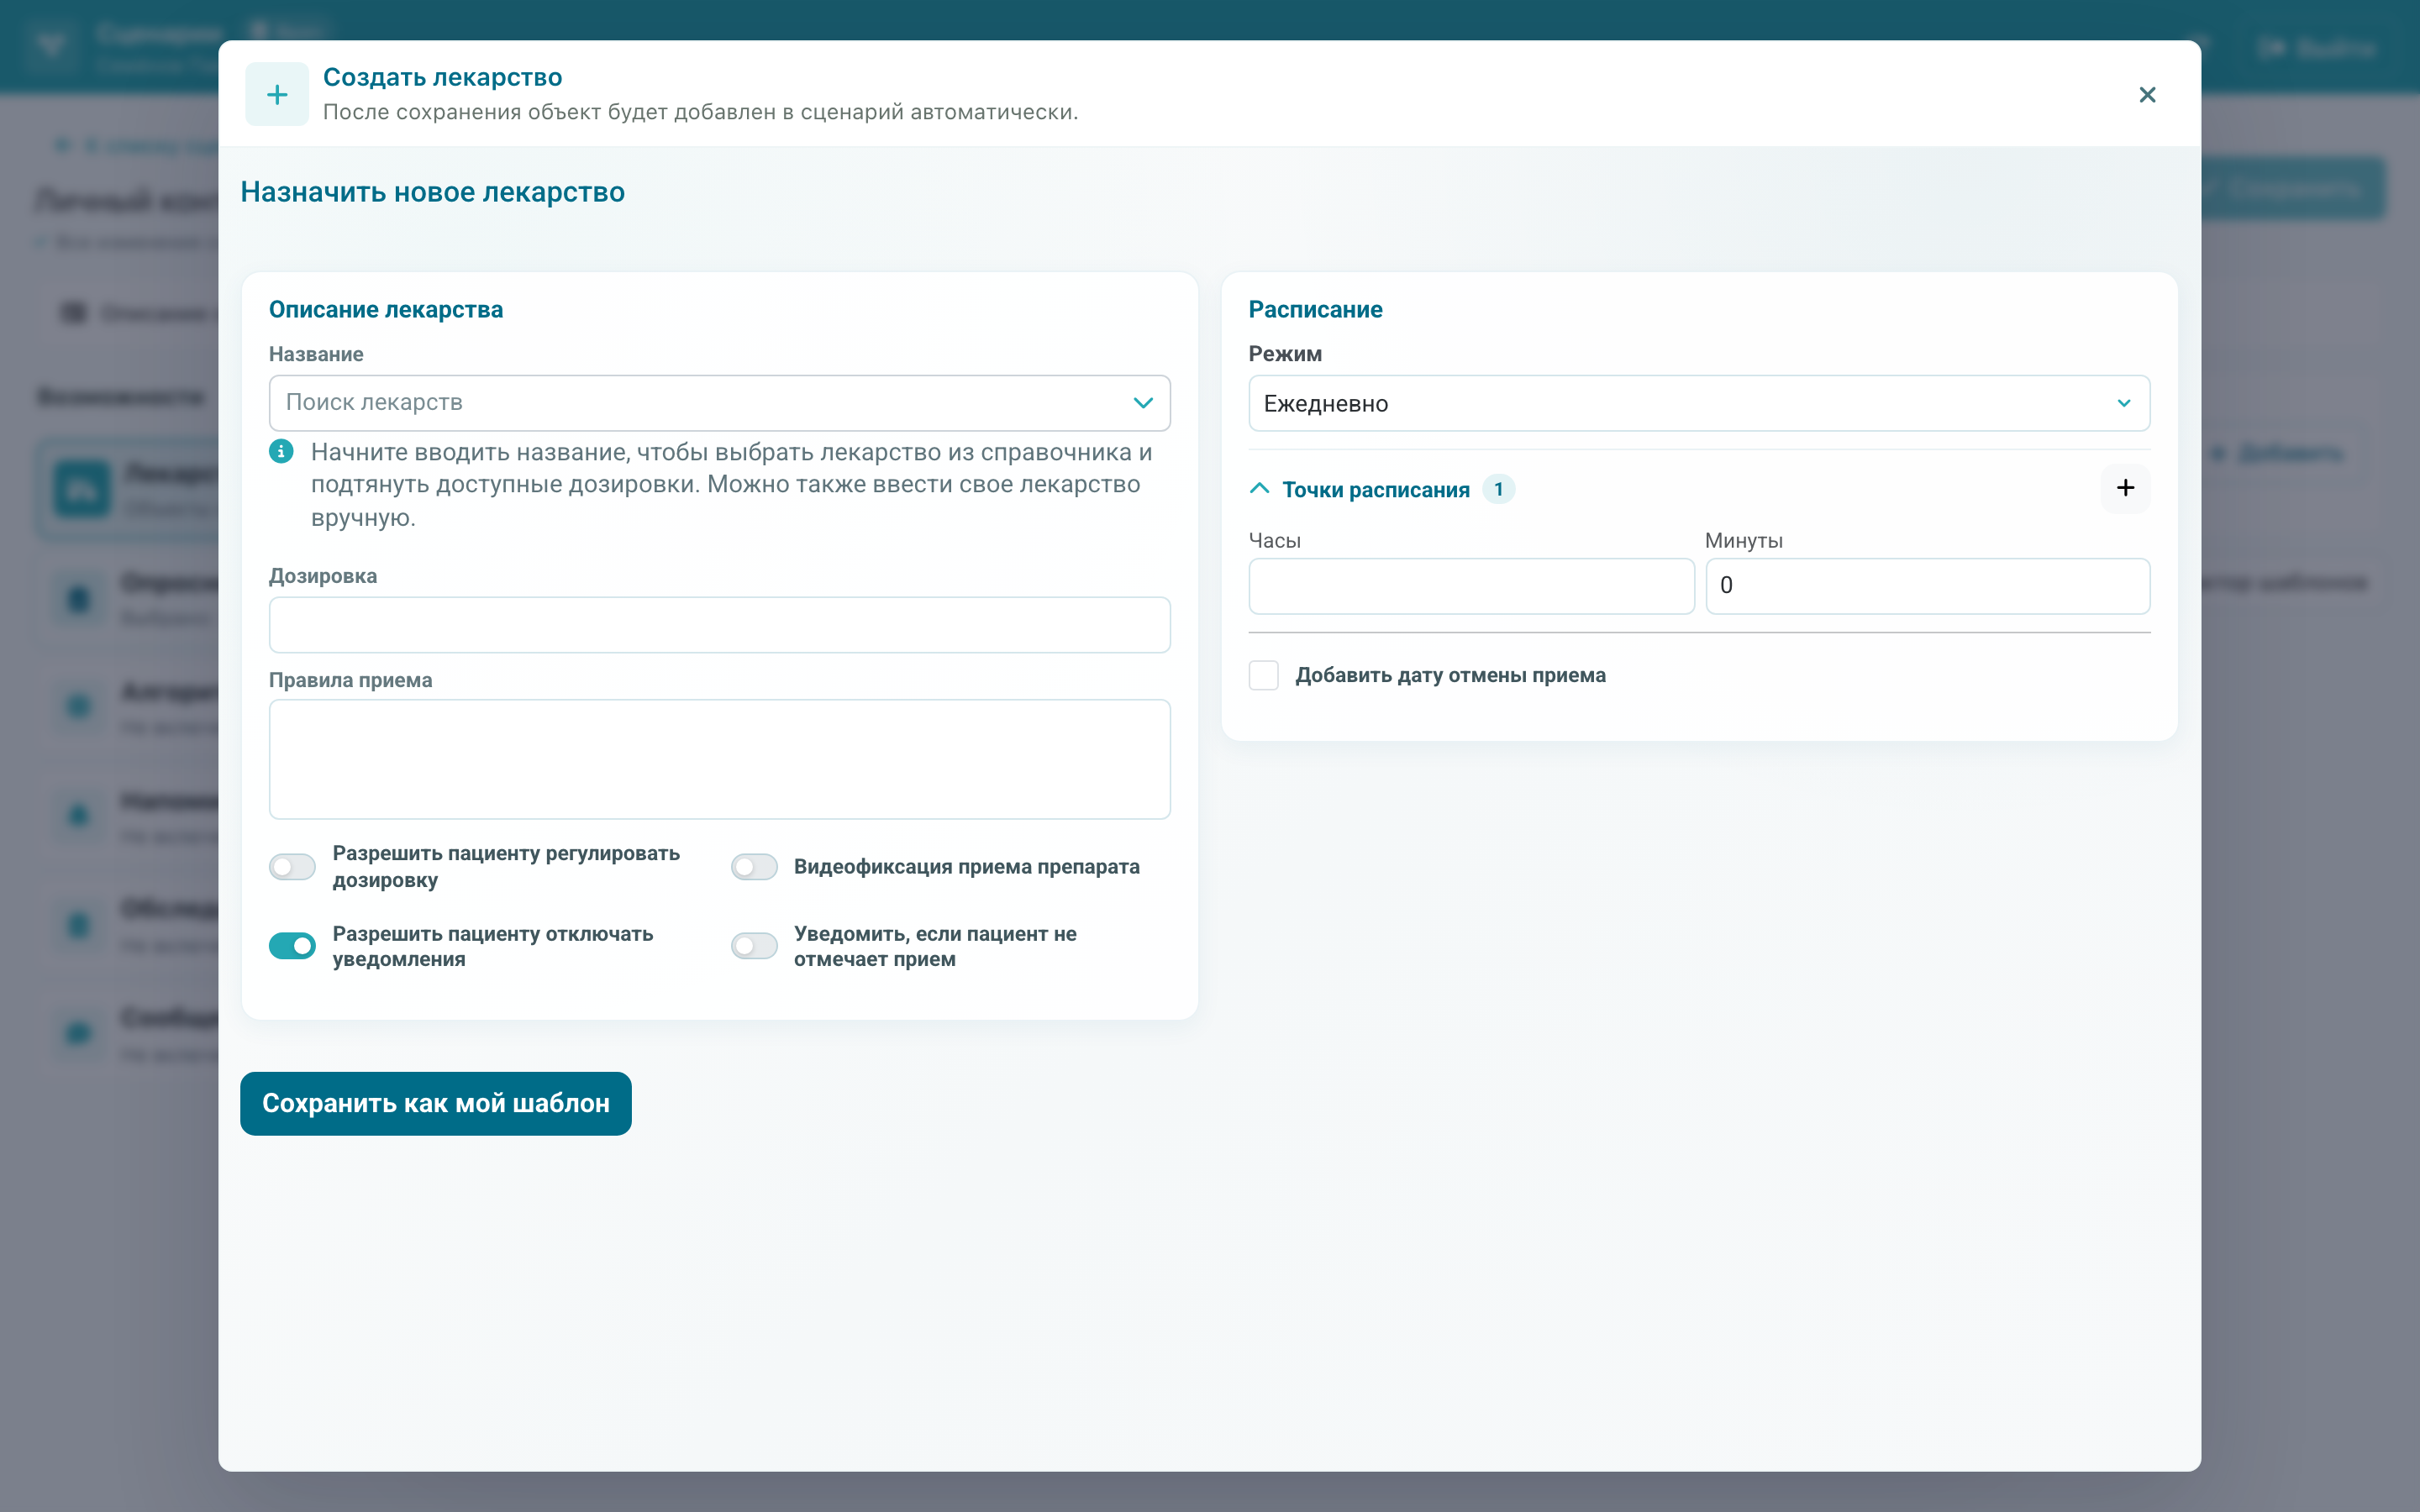This screenshot has height=1512, width=2420.
Task: Click the Дозировка field label
Action: [x=323, y=576]
